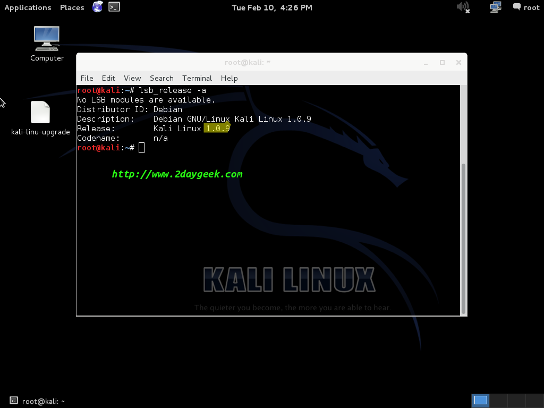544x408 pixels.
Task: Switch to the first workspace
Action: tap(480, 401)
